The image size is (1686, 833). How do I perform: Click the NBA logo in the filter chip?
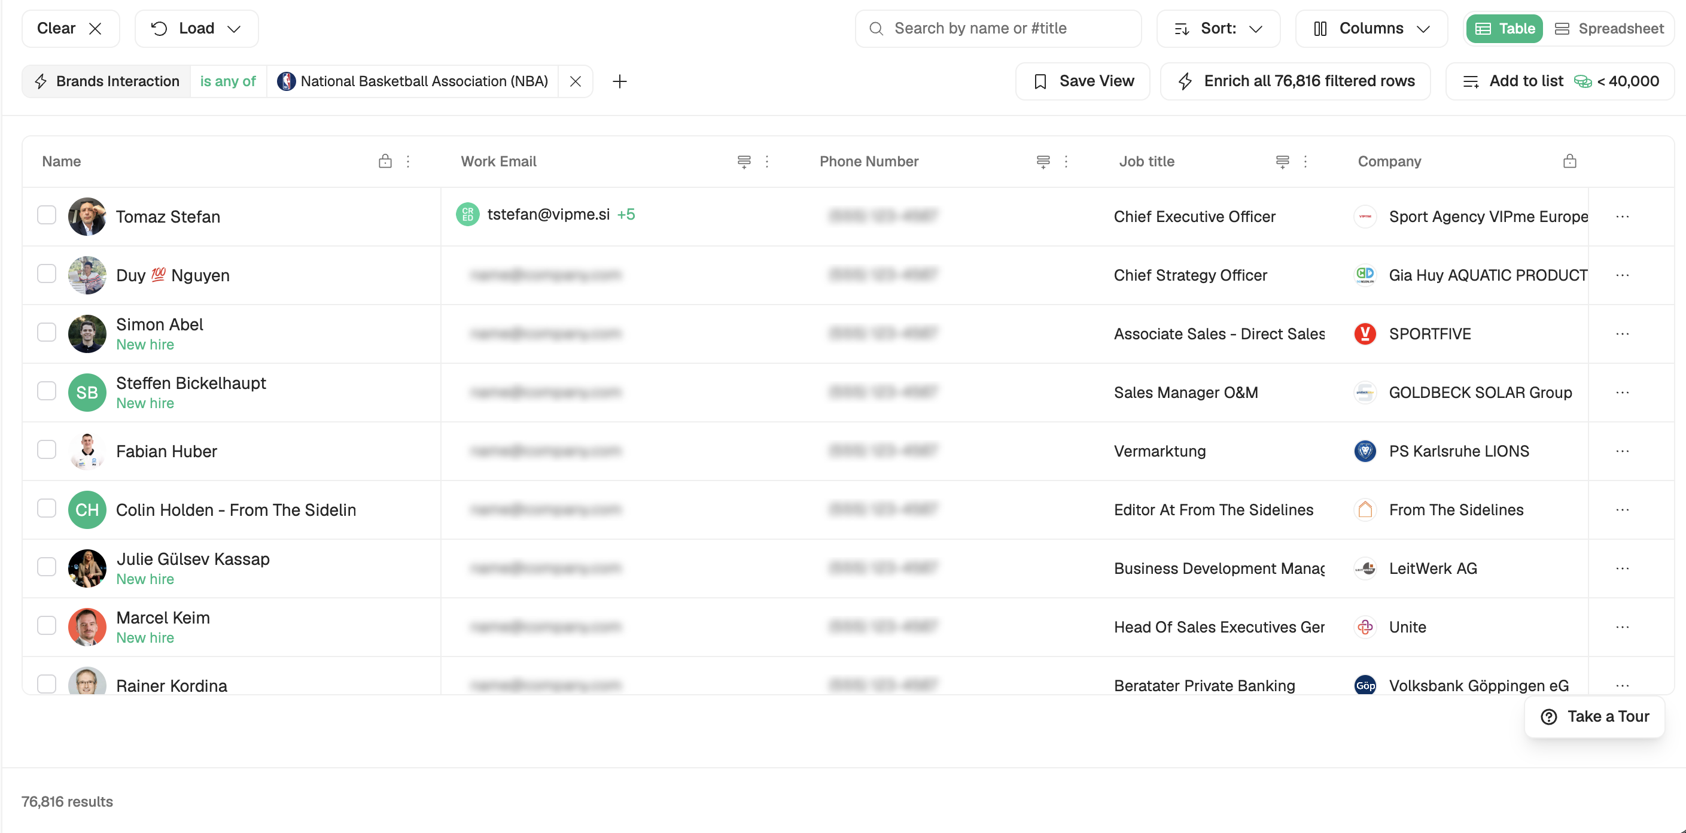click(286, 81)
